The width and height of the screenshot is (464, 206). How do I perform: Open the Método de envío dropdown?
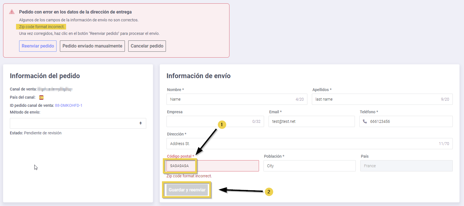(78, 123)
